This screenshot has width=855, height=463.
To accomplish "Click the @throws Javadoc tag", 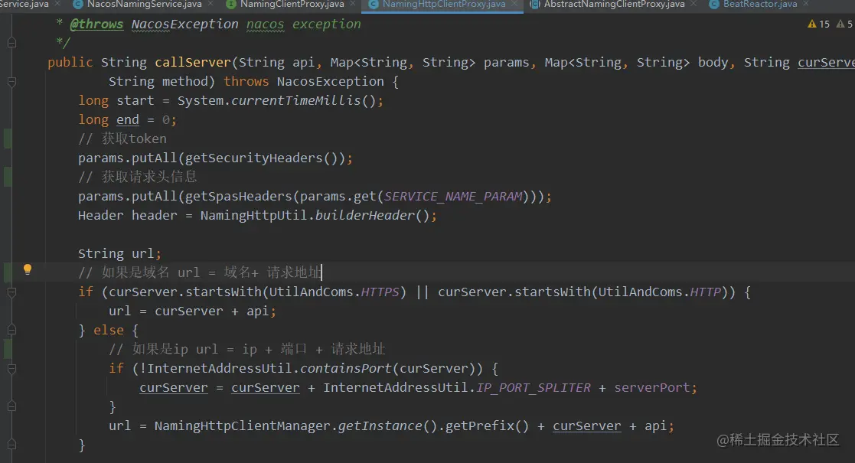I will 96,24.
